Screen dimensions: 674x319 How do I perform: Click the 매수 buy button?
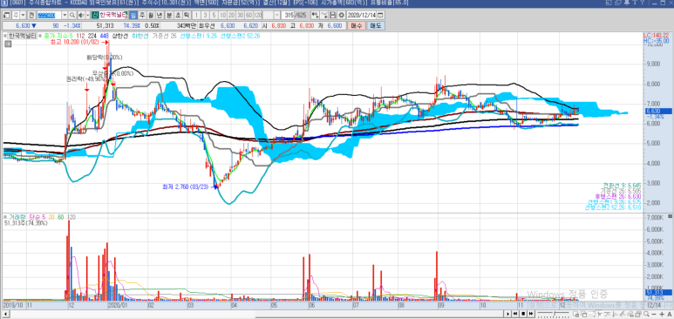pos(357,26)
